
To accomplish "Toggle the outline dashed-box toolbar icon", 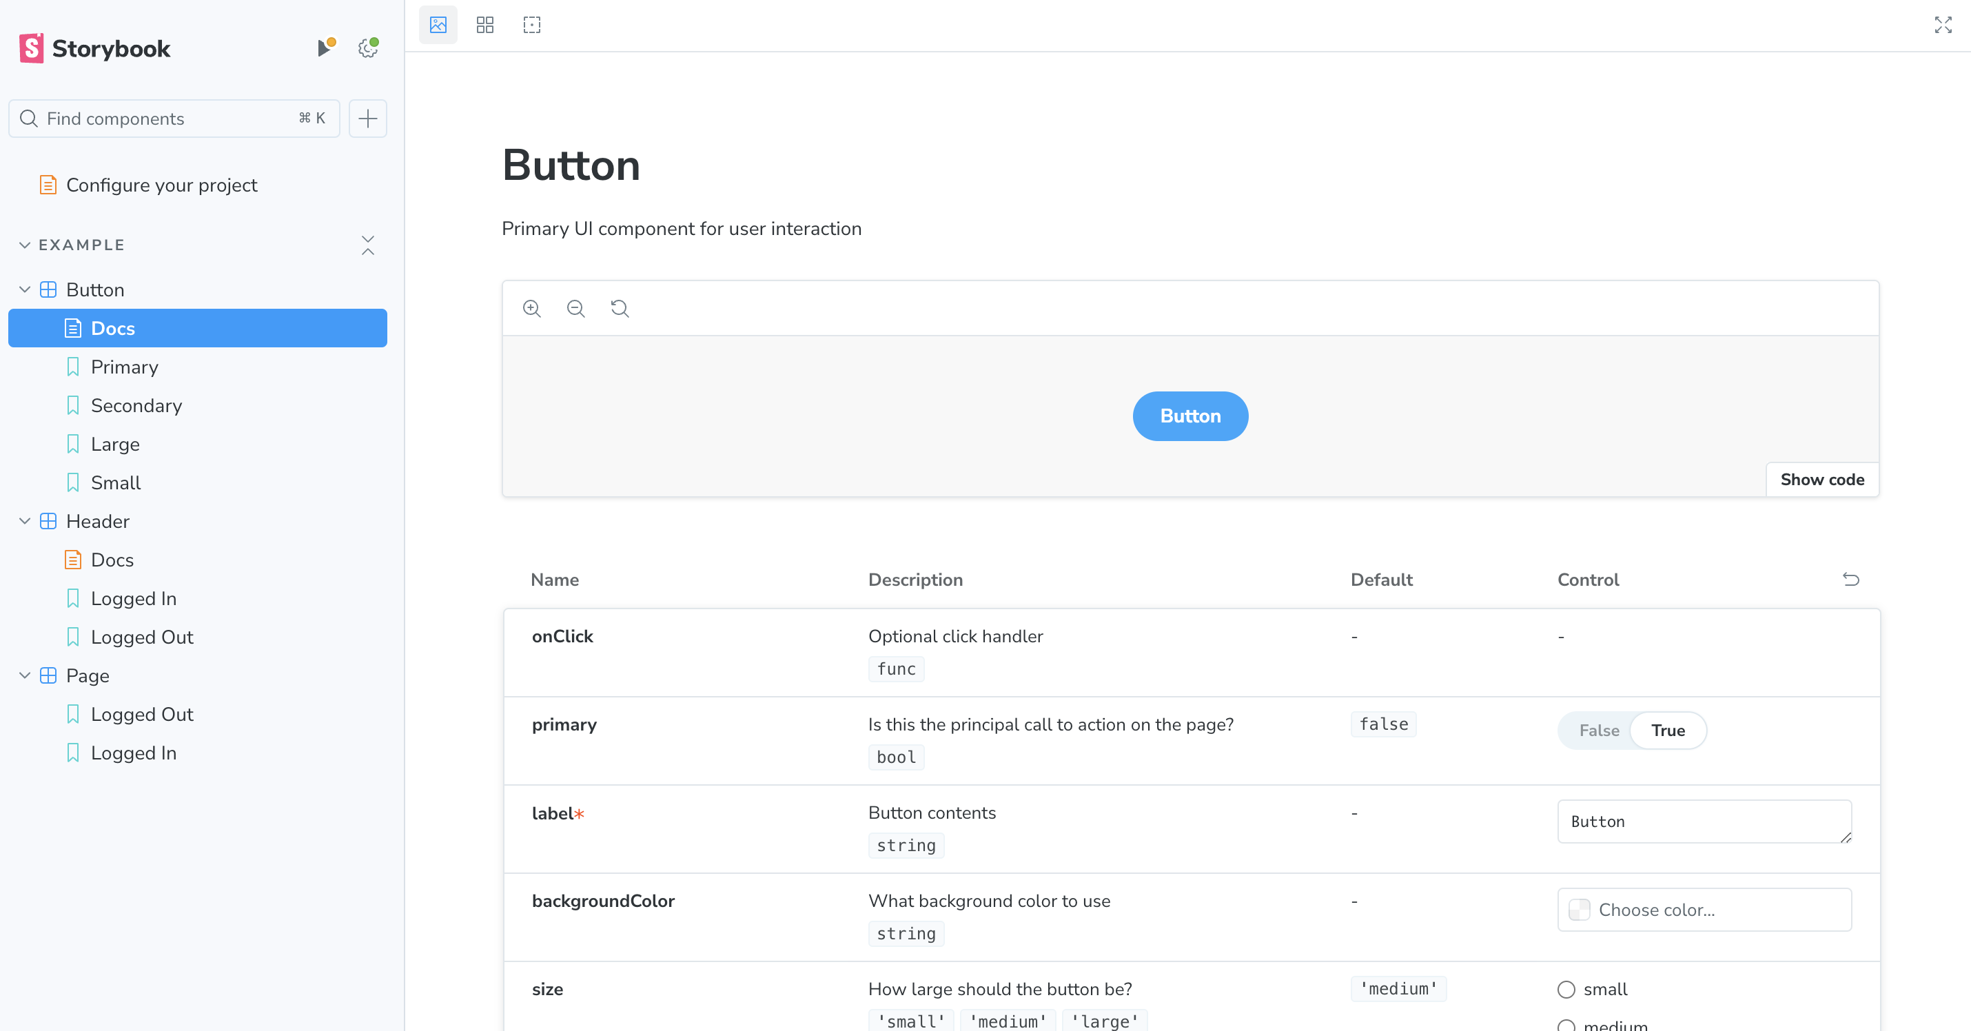I will click(532, 25).
